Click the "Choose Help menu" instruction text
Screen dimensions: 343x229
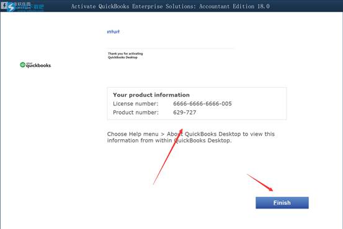click(191, 137)
